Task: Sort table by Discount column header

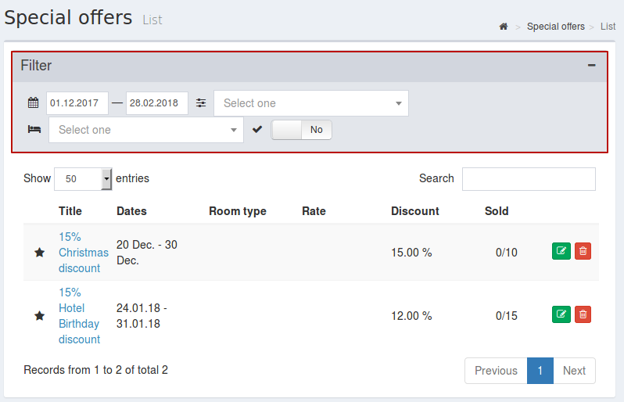Action: point(414,211)
